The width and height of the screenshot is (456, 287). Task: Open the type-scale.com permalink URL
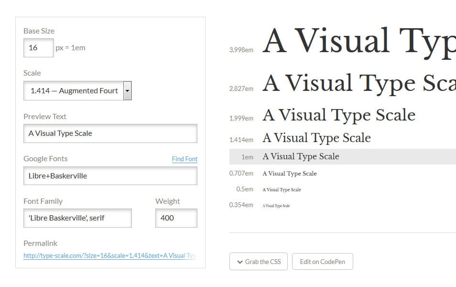pyautogui.click(x=109, y=255)
